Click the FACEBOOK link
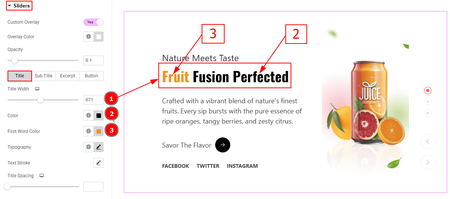The width and height of the screenshot is (450, 199). click(x=176, y=166)
